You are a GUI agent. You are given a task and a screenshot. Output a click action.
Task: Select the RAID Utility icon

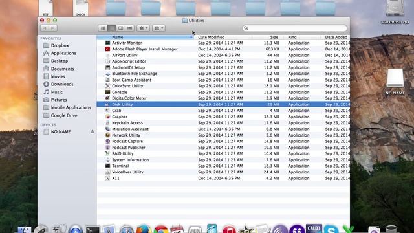tap(107, 153)
